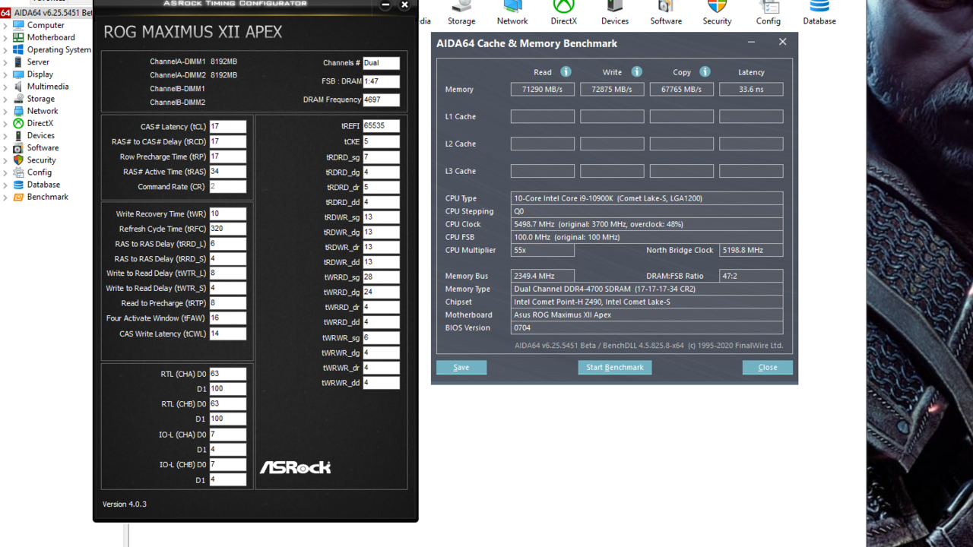
Task: Click the Network tree icon in the sidebar
Action: [18, 111]
